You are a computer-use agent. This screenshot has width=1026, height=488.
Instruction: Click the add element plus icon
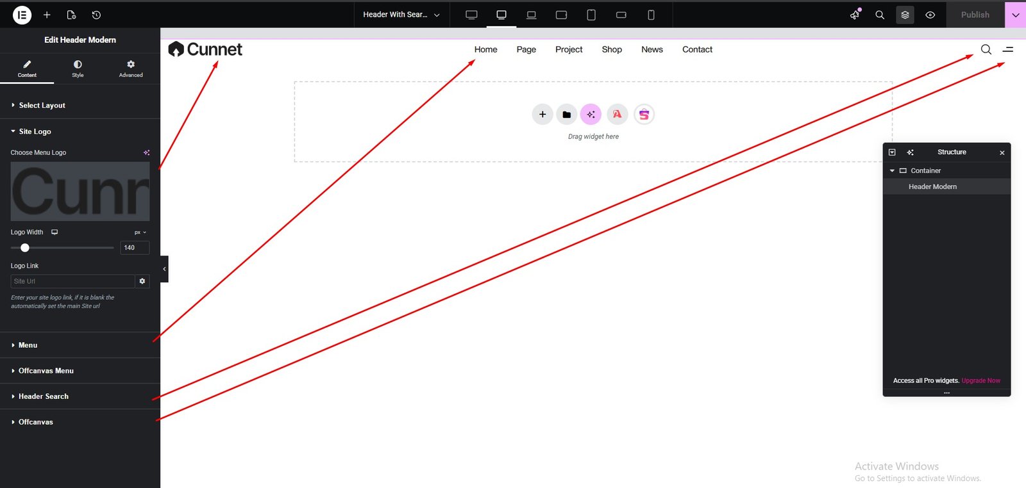click(47, 15)
